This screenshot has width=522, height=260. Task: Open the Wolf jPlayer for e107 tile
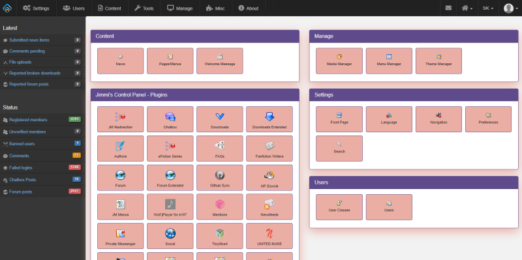pyautogui.click(x=170, y=207)
